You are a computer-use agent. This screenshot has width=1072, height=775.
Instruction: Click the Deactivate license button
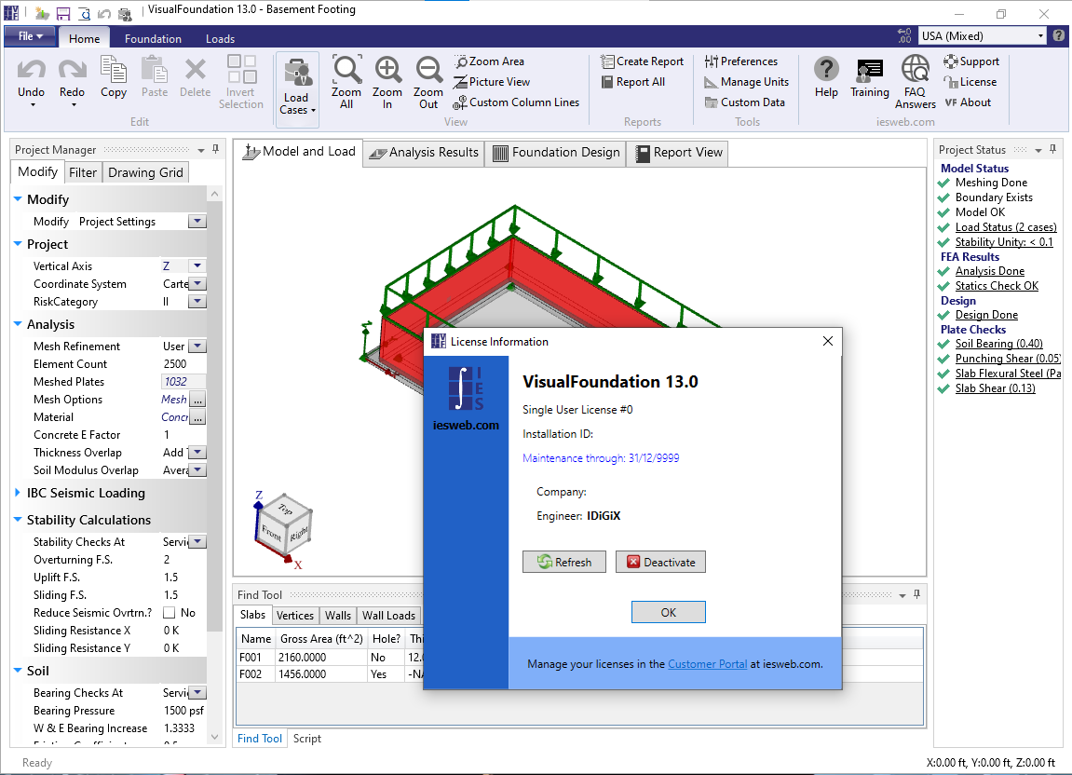pyautogui.click(x=660, y=563)
